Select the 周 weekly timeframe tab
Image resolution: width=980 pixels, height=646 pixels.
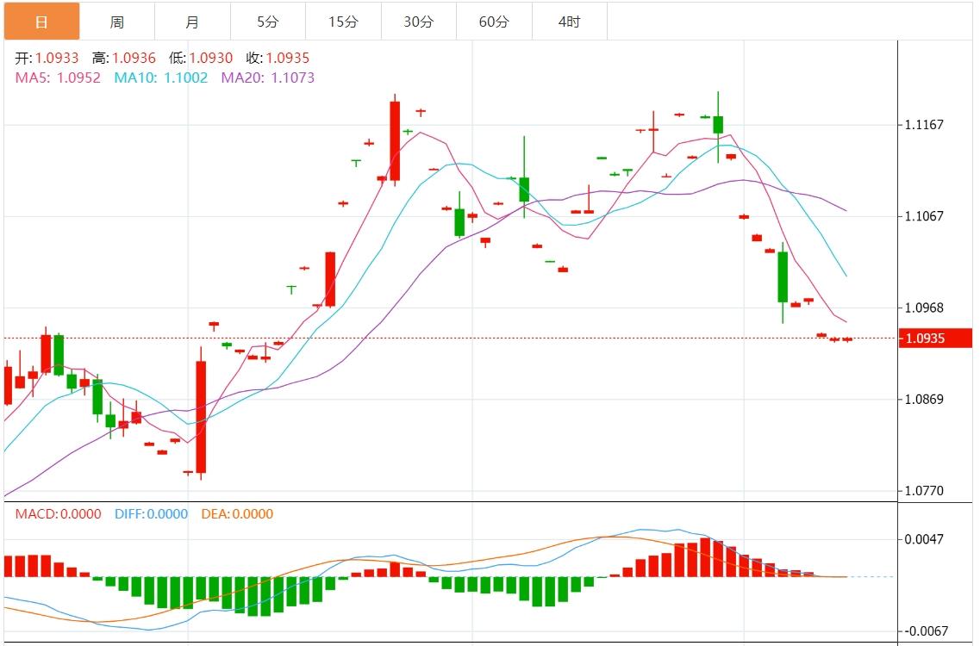tap(117, 22)
